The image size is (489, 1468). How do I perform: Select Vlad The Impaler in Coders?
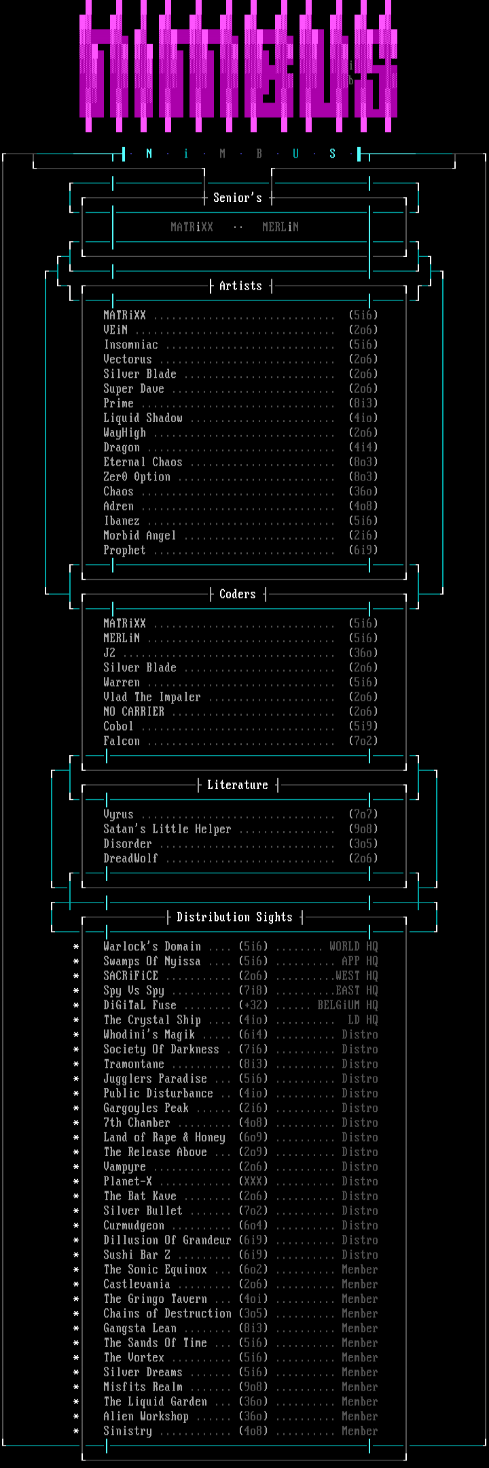151,697
